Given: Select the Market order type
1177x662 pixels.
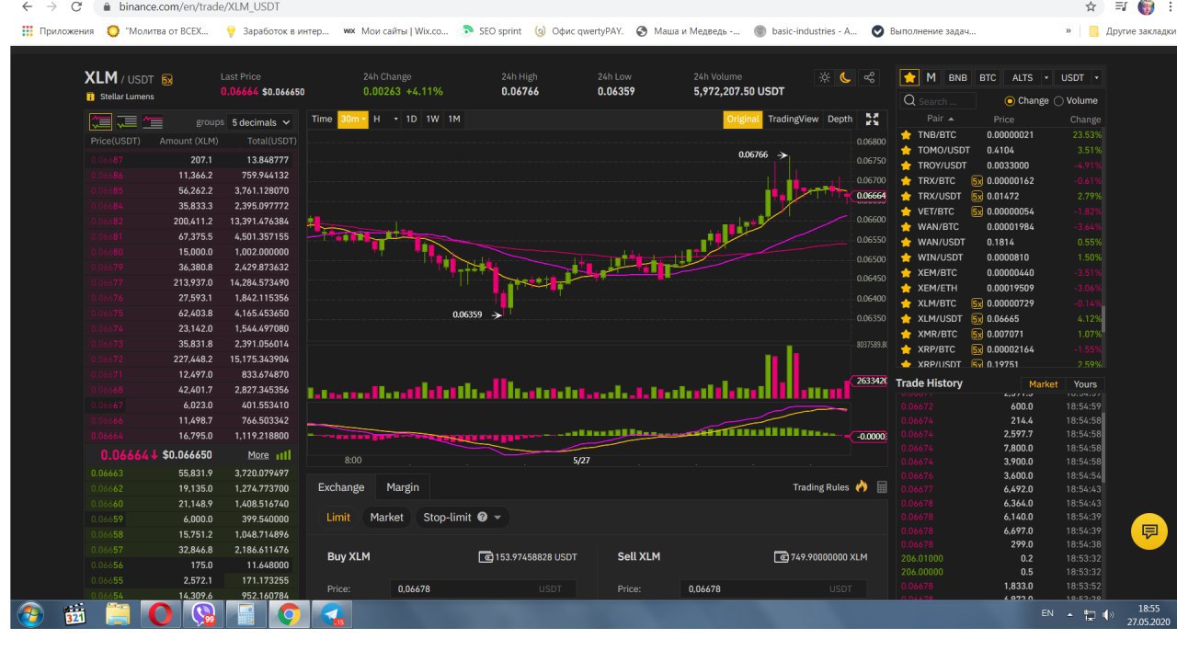Looking at the screenshot, I should click(386, 517).
